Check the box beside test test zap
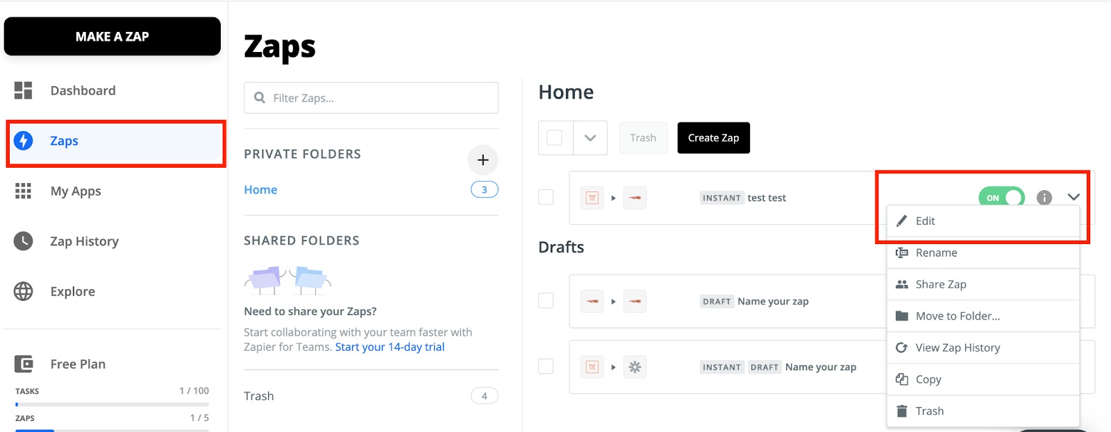Screen dimensions: 1111x432 click(x=546, y=198)
